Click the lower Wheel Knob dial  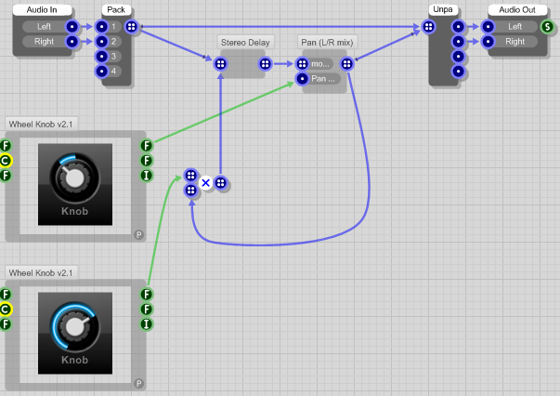[75, 326]
